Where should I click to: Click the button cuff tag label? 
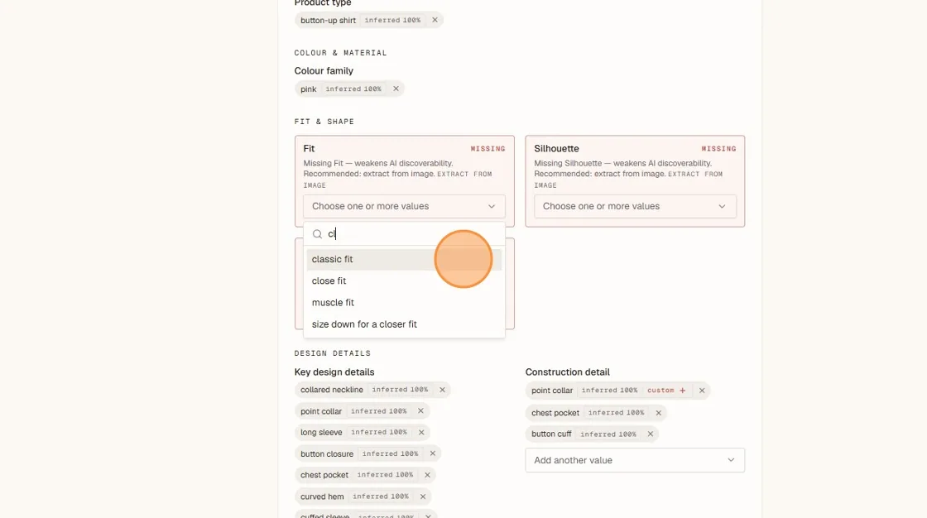point(551,434)
